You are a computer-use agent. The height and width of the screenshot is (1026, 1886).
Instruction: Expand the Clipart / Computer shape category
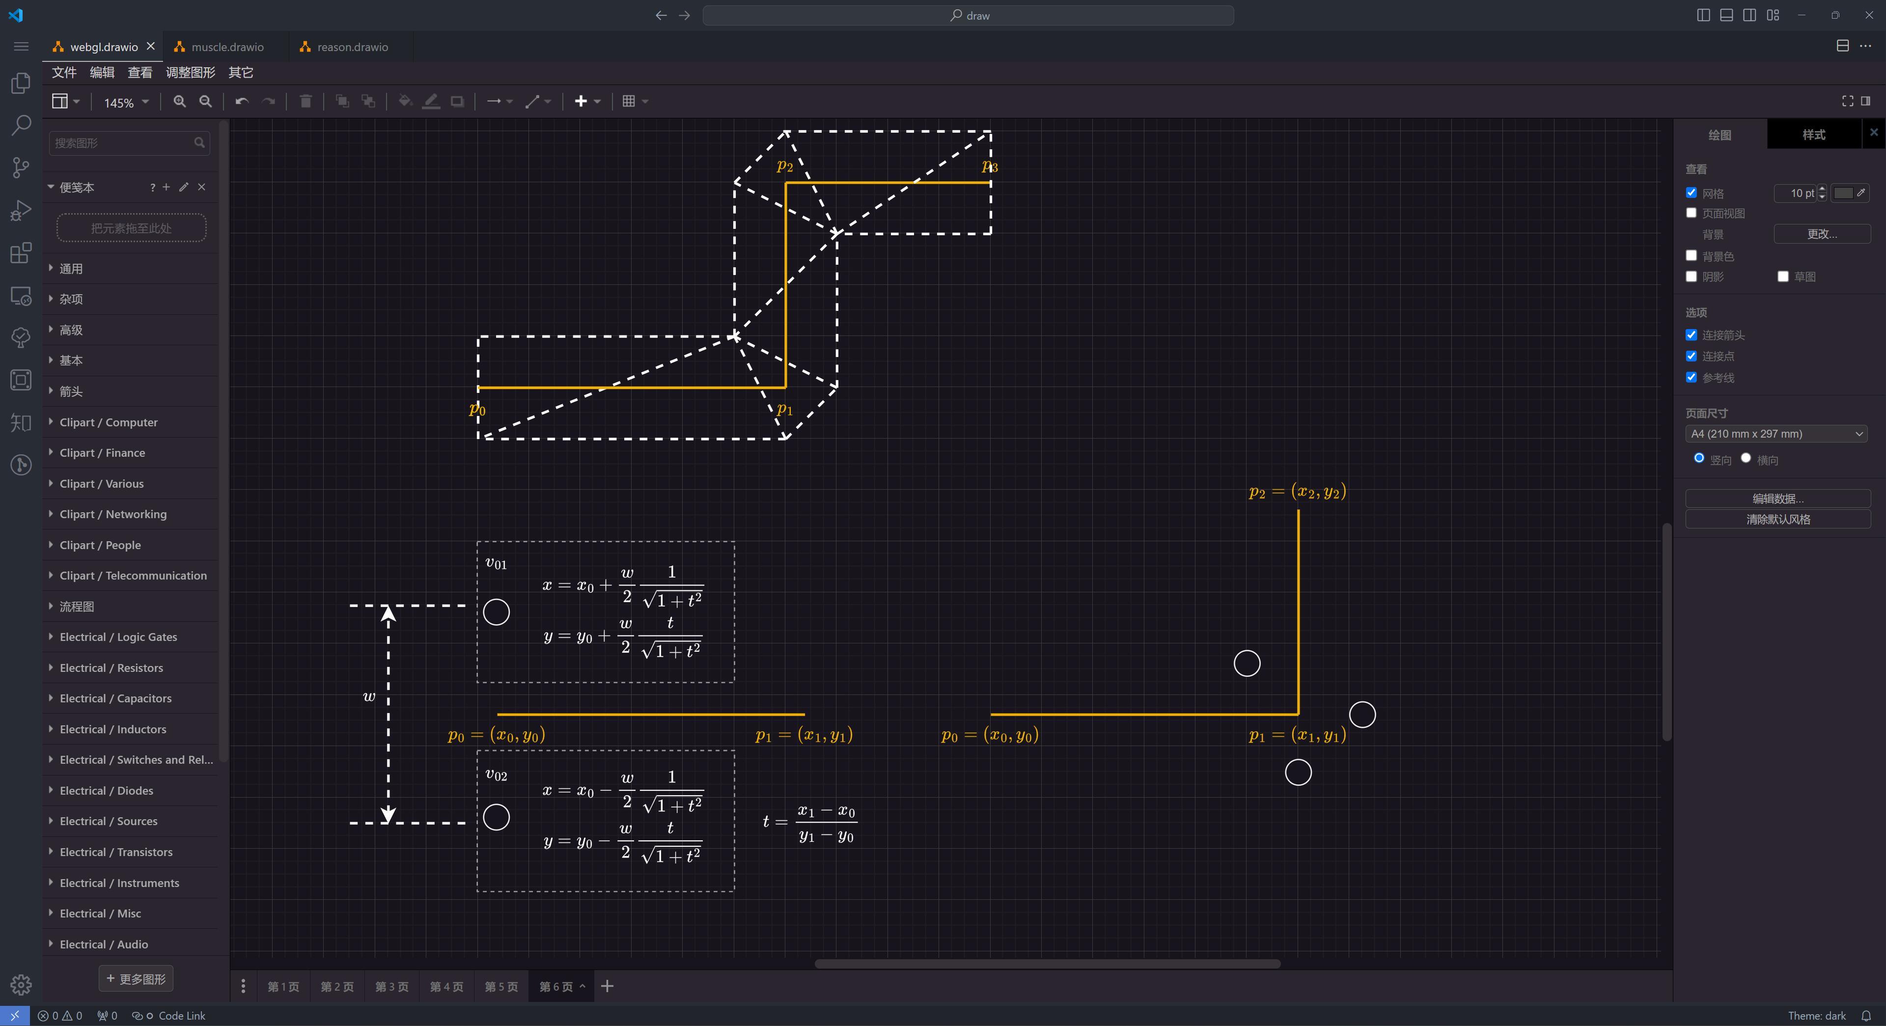pyautogui.click(x=109, y=422)
